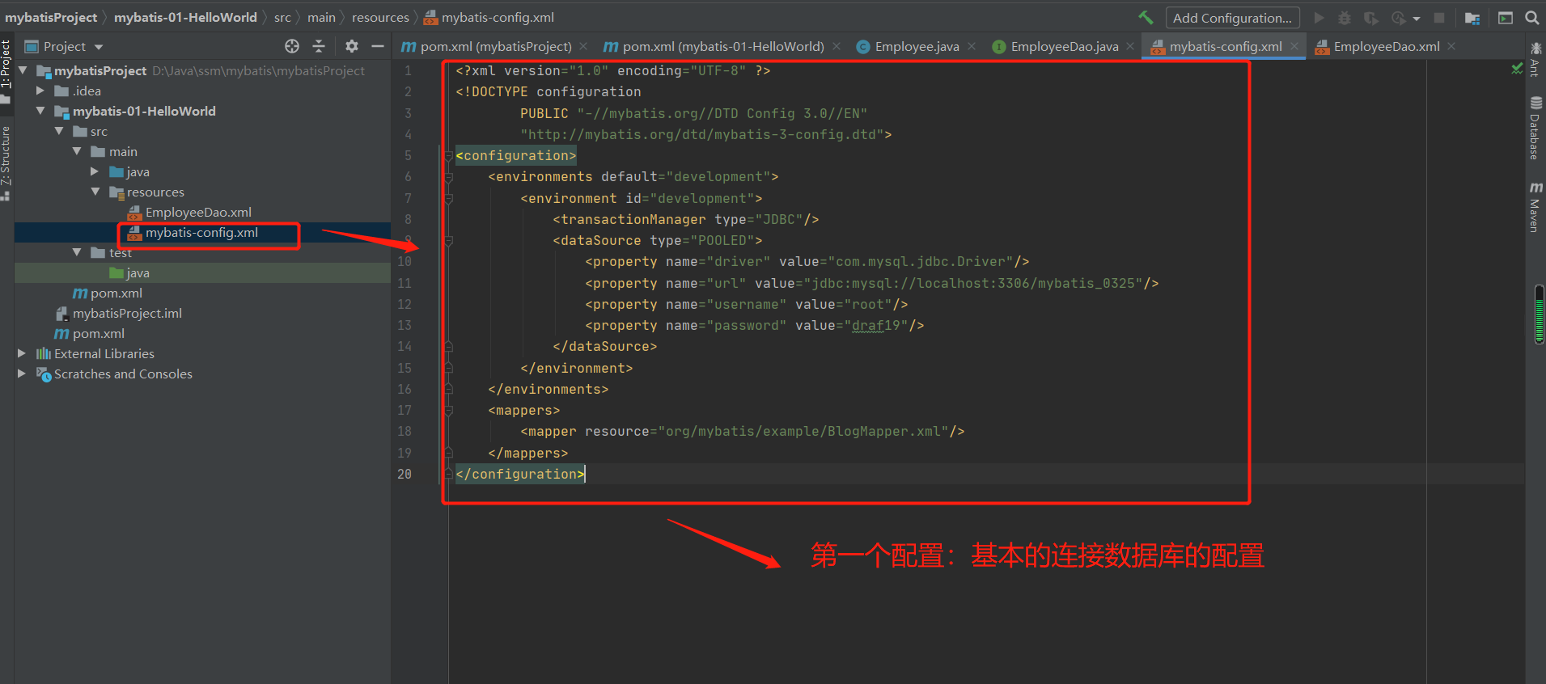Select EmployeeDao.xml in project tree

(x=198, y=212)
